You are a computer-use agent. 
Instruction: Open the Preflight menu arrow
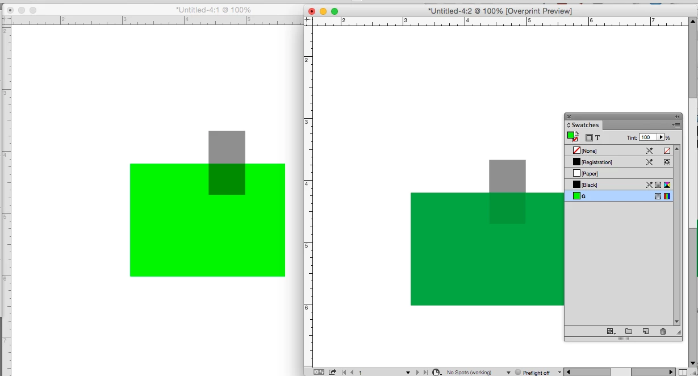[x=559, y=372]
